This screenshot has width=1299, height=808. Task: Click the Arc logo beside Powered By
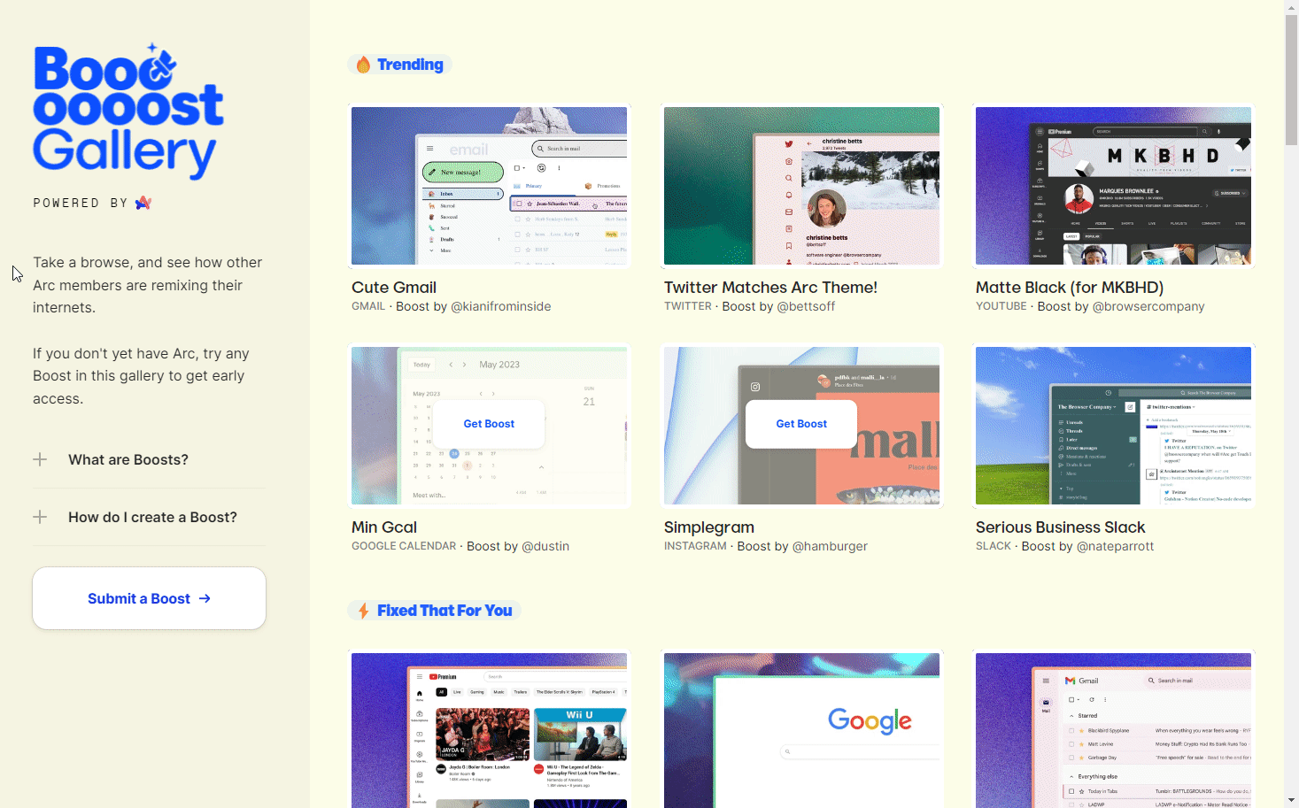pos(143,203)
